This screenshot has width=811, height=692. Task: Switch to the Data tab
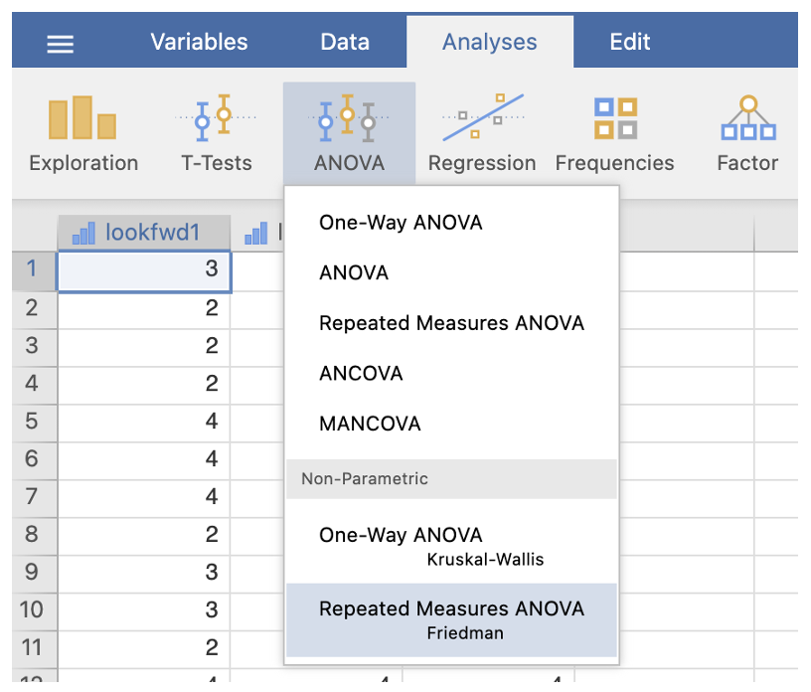[345, 42]
